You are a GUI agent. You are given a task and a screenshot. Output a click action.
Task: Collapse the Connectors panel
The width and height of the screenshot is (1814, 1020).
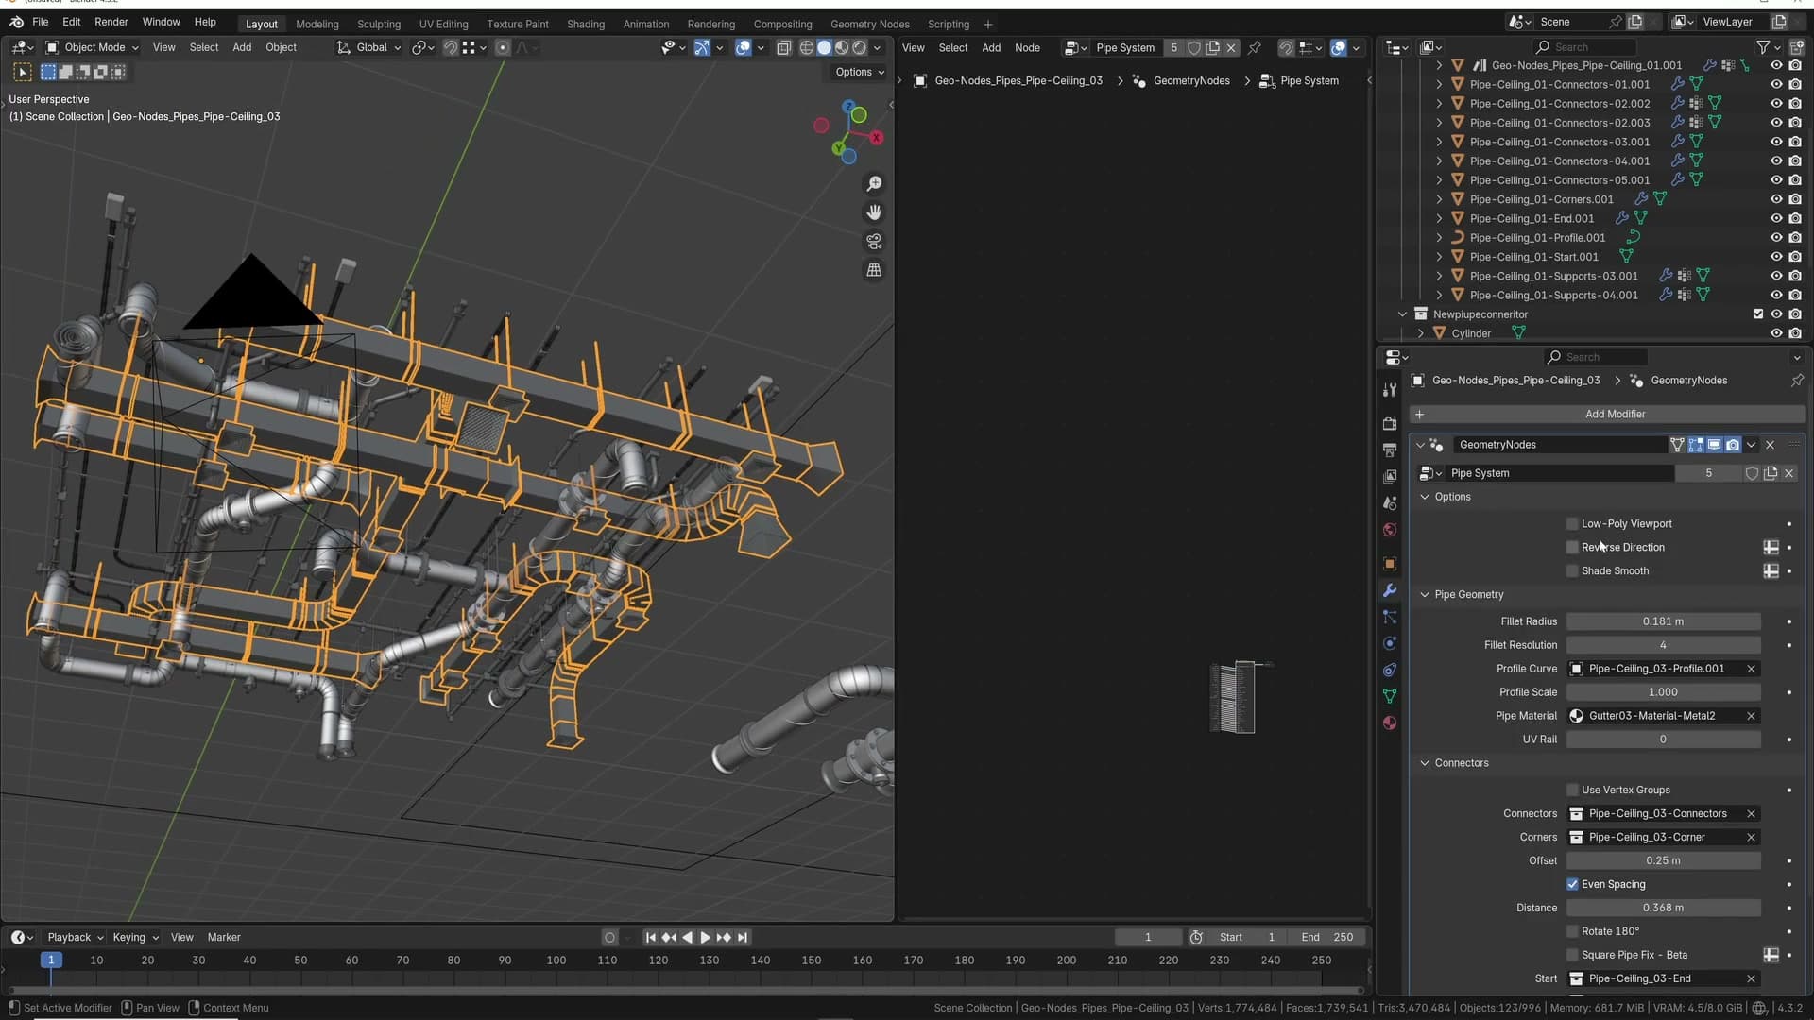pyautogui.click(x=1425, y=763)
